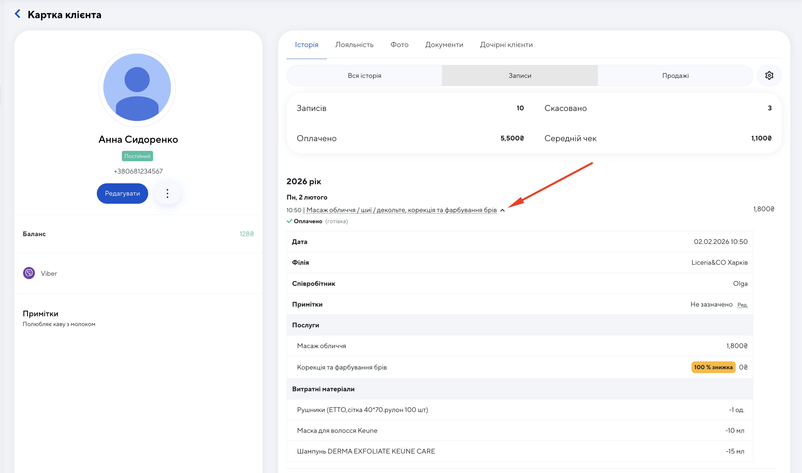This screenshot has height=473, width=802.
Task: Switch to Продажі filter segment
Action: coord(675,76)
